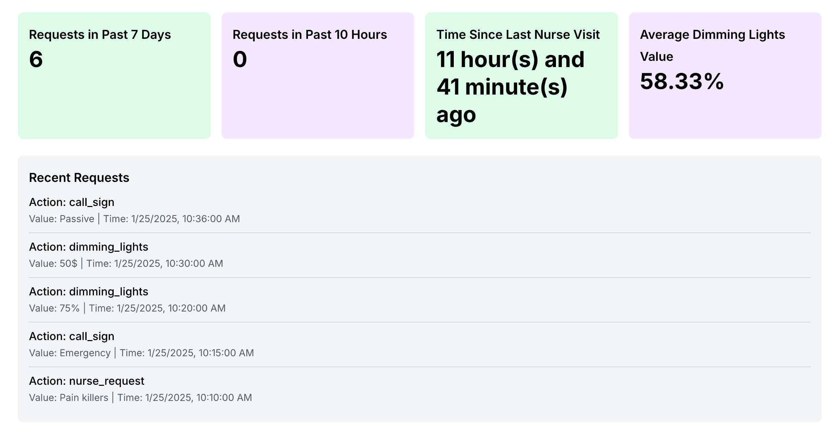Select the number 6 in the 7-day requests card
The width and height of the screenshot is (836, 436).
pos(36,59)
